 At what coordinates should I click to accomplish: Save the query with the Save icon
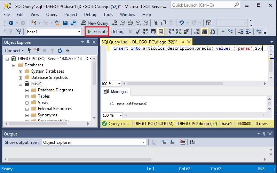[x=65, y=23]
